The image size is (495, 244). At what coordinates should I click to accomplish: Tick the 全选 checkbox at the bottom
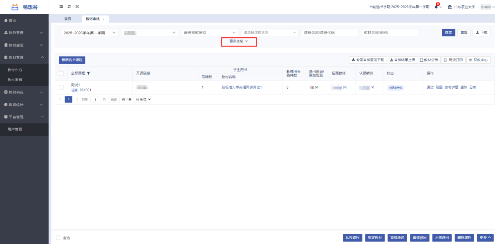click(x=58, y=237)
